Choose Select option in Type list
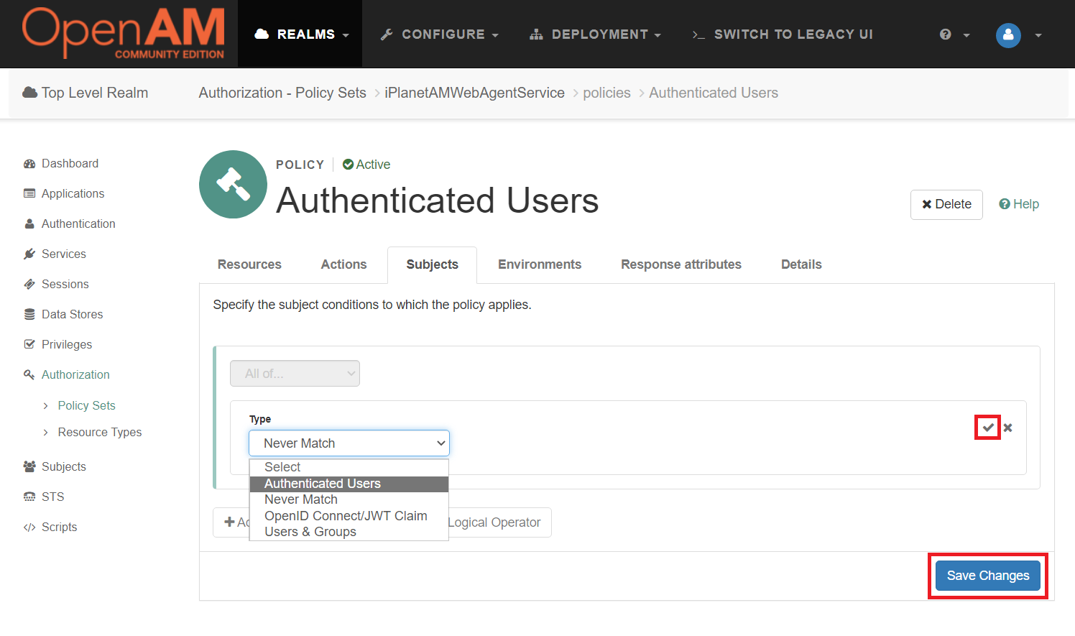 tap(349, 467)
